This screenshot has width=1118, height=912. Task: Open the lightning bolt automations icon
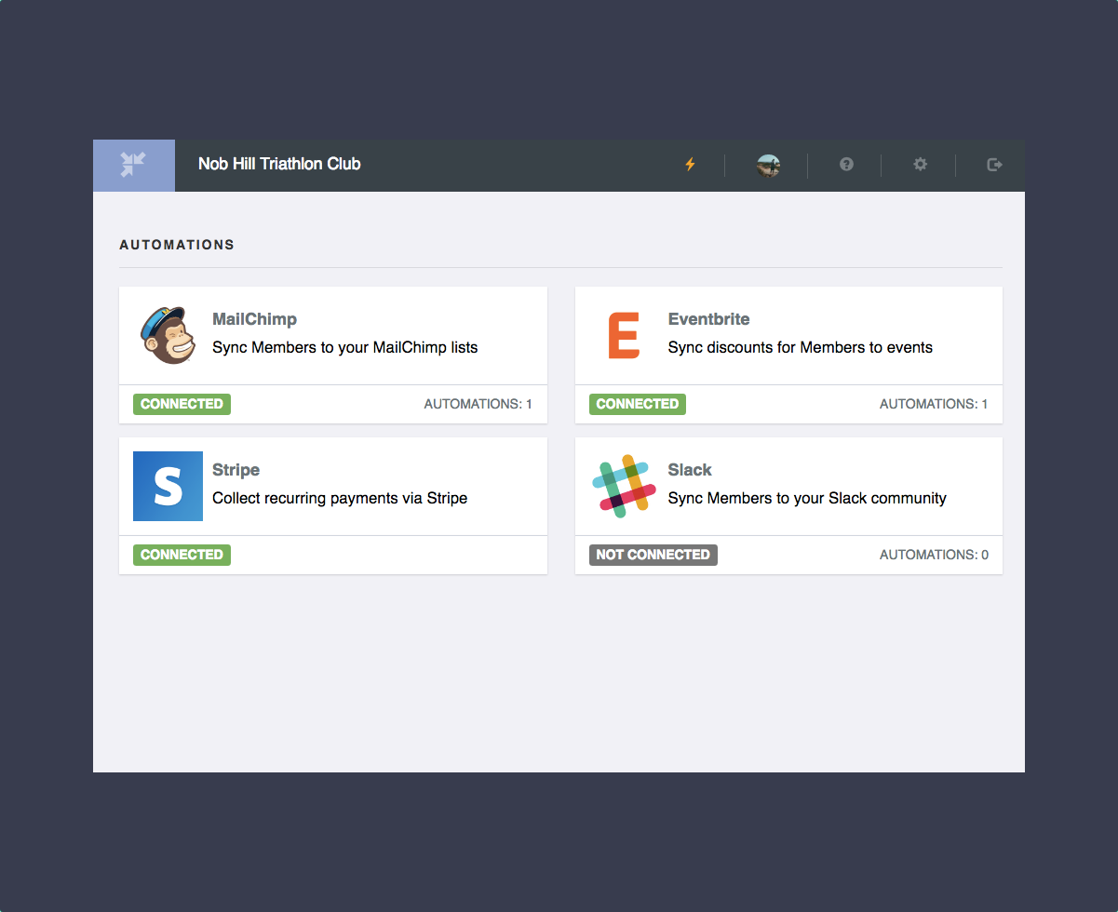point(690,165)
